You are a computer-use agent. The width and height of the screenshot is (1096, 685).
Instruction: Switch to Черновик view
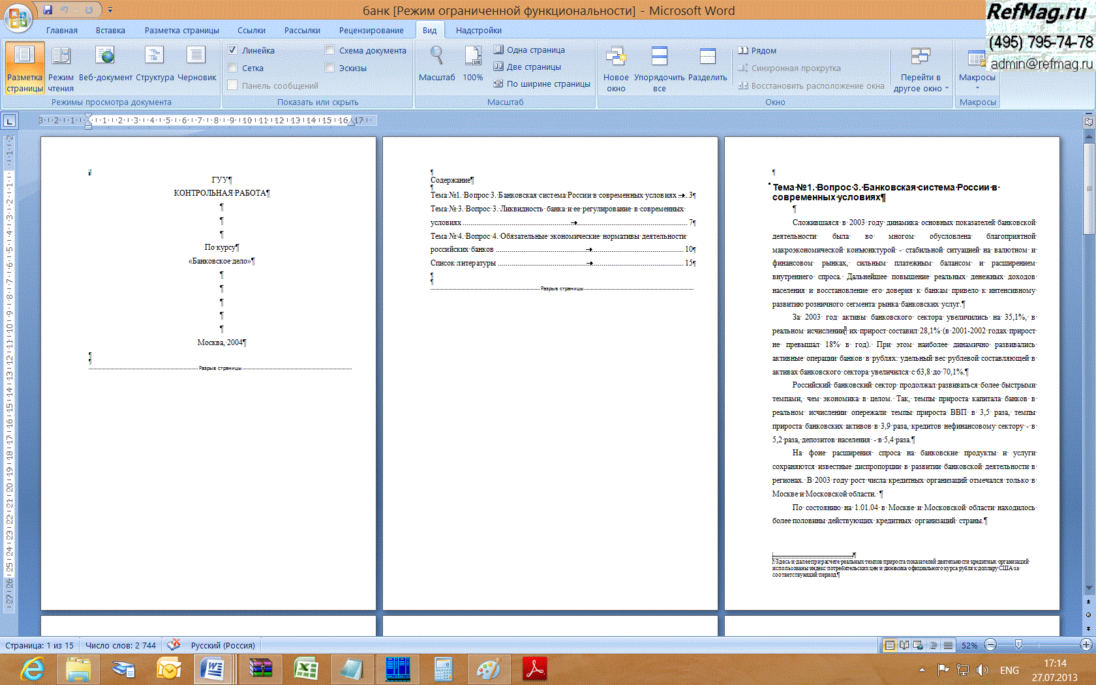pyautogui.click(x=196, y=65)
